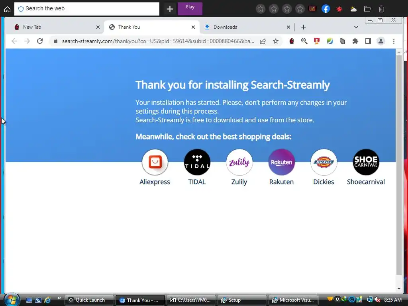The image size is (408, 306).
Task: Open new tab with top plus button
Action: pyautogui.click(x=170, y=9)
